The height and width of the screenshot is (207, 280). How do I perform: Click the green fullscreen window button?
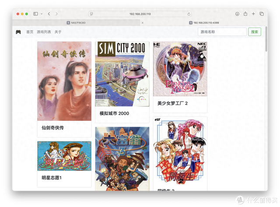[x=27, y=14]
